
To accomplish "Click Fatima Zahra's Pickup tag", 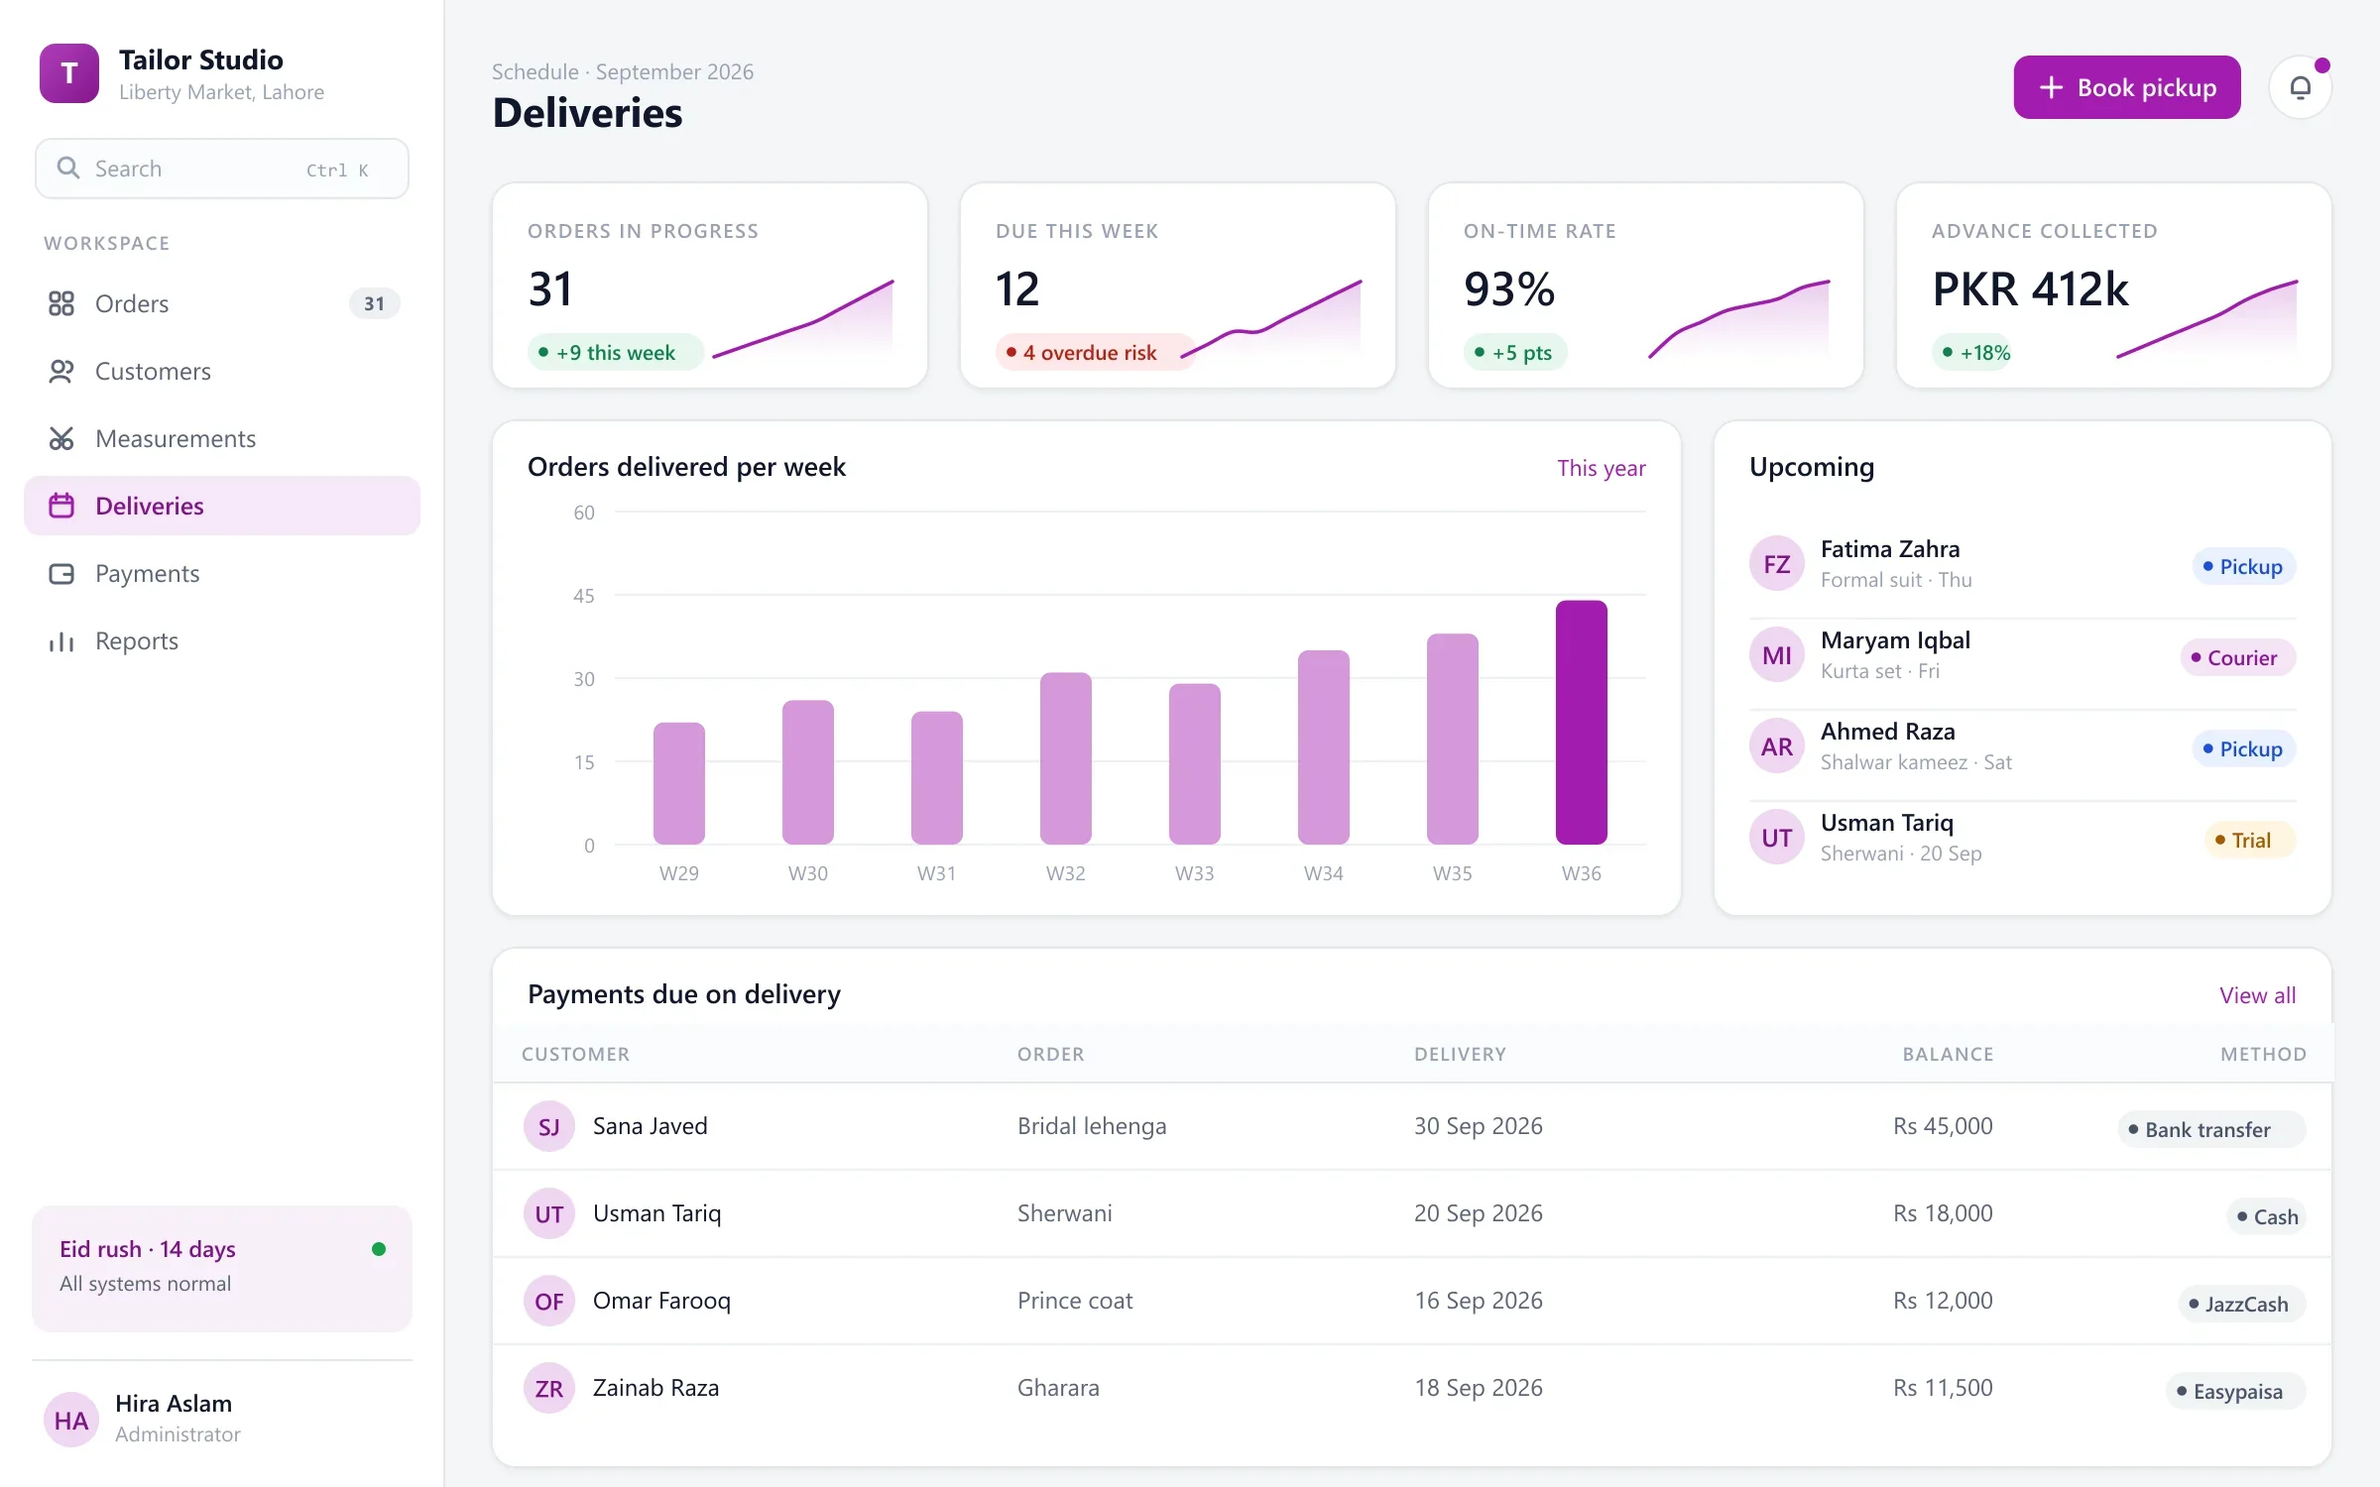I will 2243,566.
